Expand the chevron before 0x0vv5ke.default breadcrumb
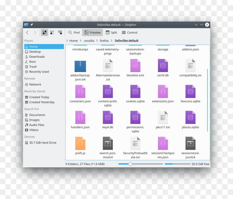Image resolution: width=233 pixels, height=199 pixels. point(112,41)
